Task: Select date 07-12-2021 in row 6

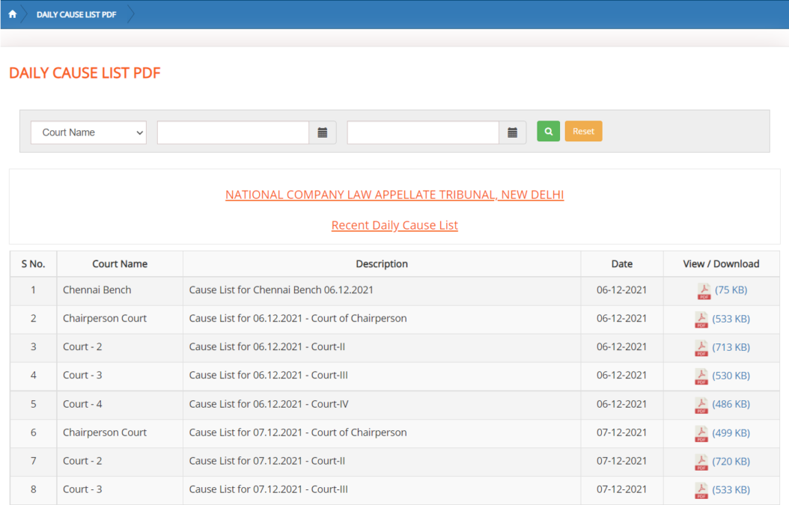Action: [621, 432]
